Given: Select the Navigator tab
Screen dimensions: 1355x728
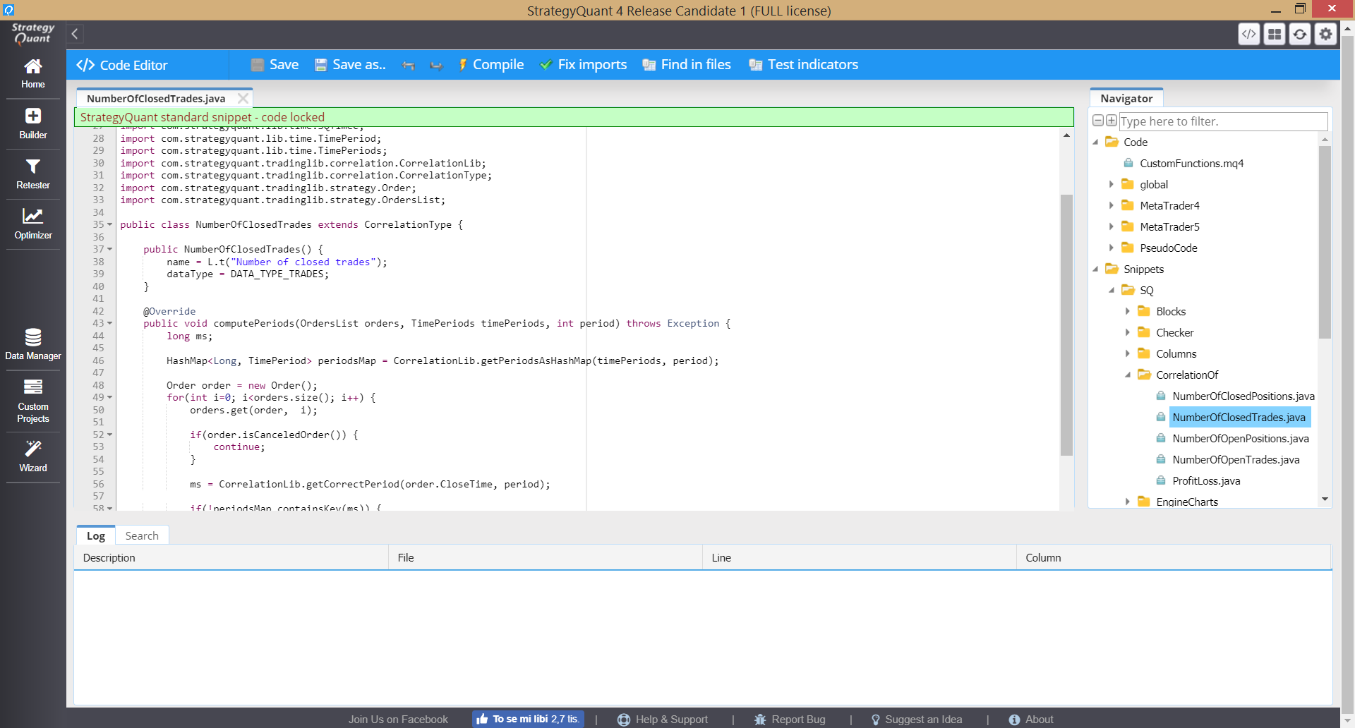Looking at the screenshot, I should (x=1126, y=98).
